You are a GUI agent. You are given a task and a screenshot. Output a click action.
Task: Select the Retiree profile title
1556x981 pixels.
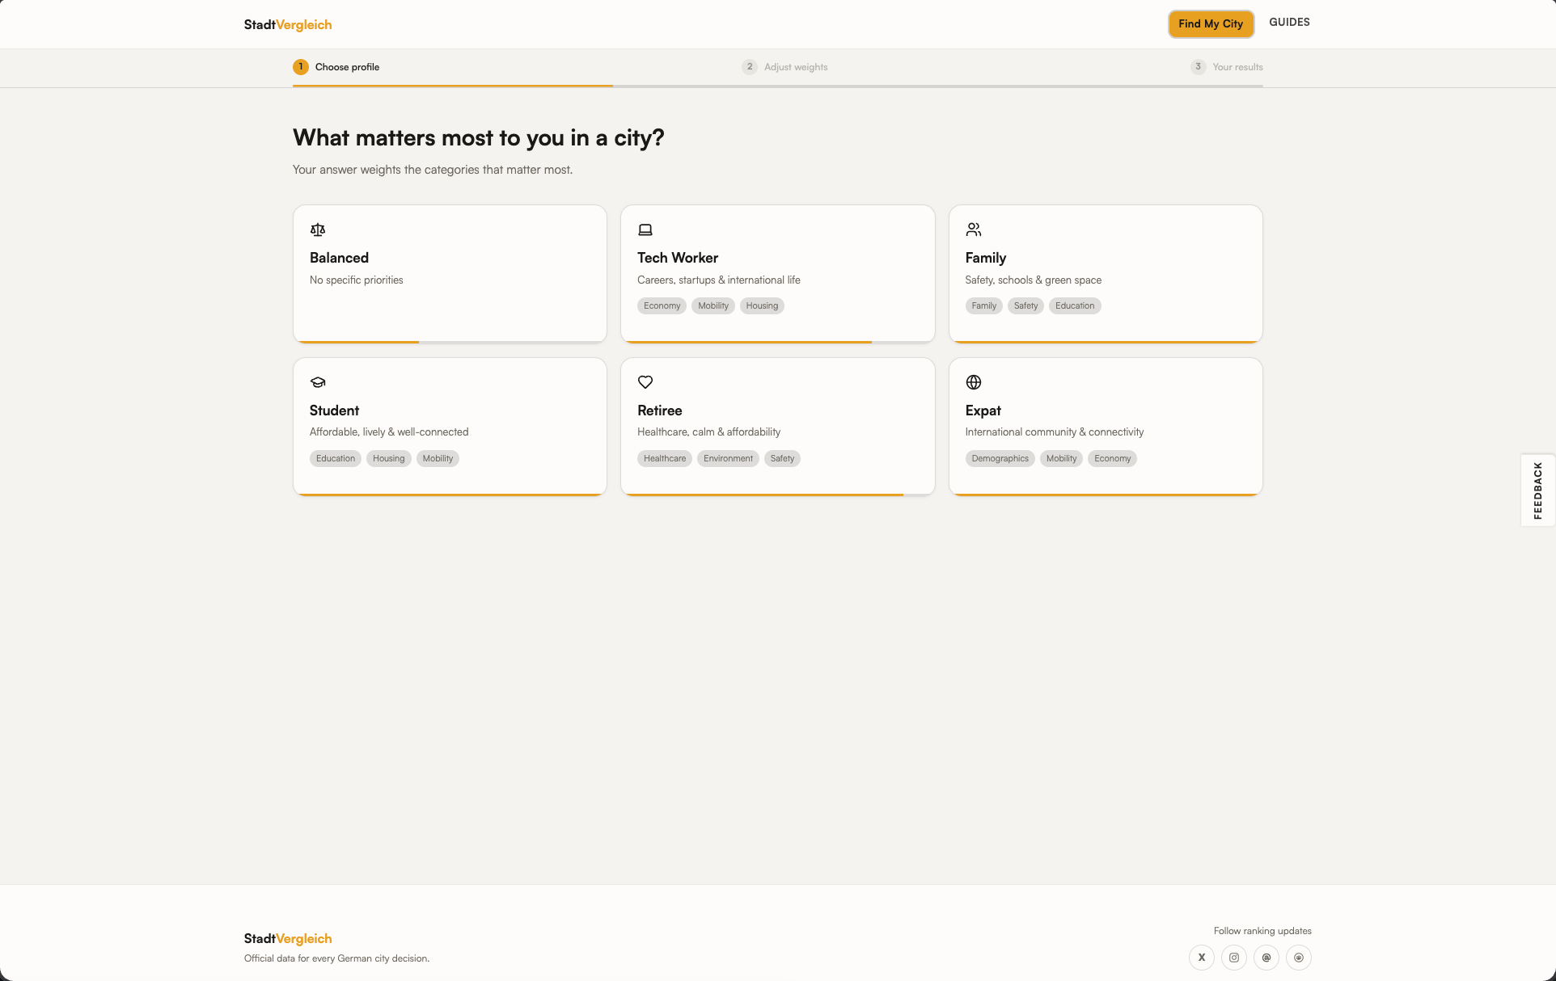coord(660,411)
